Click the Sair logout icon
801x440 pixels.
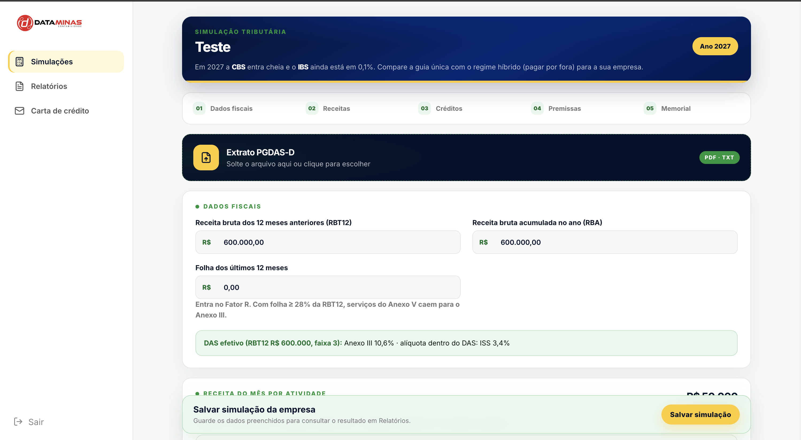click(x=18, y=422)
